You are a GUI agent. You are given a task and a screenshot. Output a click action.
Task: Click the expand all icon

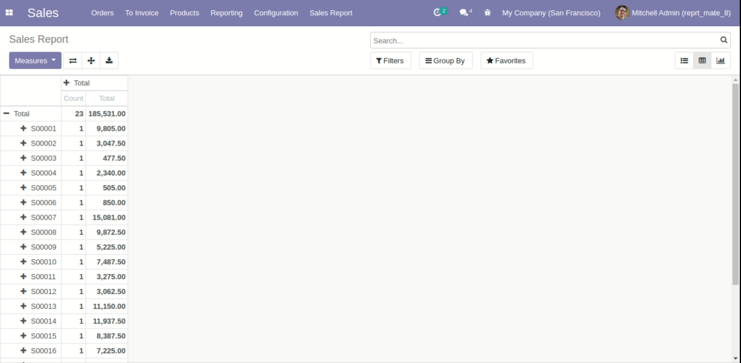click(91, 61)
